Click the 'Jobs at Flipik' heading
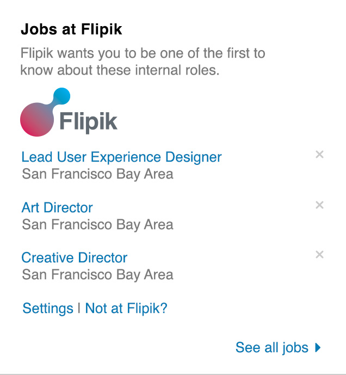The width and height of the screenshot is (346, 375). [x=71, y=29]
